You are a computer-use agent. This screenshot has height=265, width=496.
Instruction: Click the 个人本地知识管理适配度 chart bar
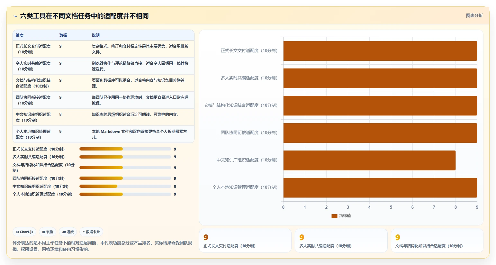(380, 187)
